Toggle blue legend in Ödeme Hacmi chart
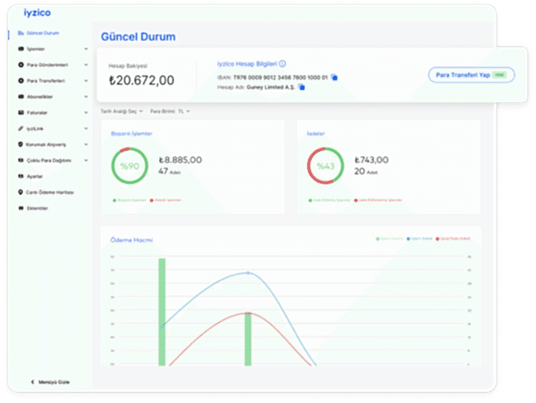The height and width of the screenshot is (403, 536). (419, 239)
